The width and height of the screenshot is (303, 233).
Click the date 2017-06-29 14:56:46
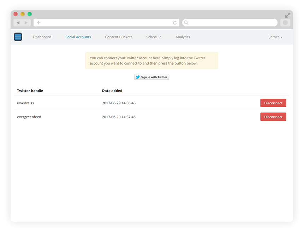[119, 103]
